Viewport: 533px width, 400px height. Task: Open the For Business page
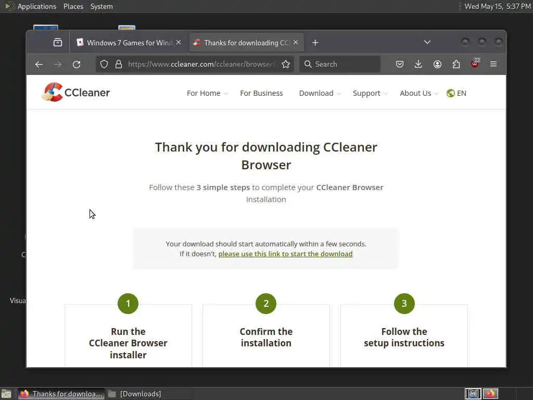tap(261, 93)
